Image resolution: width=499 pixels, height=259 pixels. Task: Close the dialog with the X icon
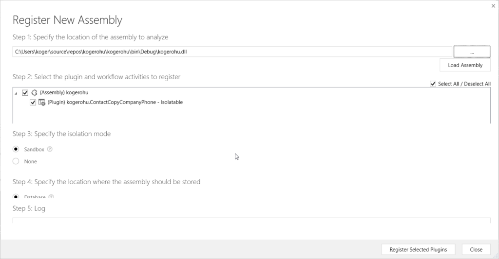[493, 6]
